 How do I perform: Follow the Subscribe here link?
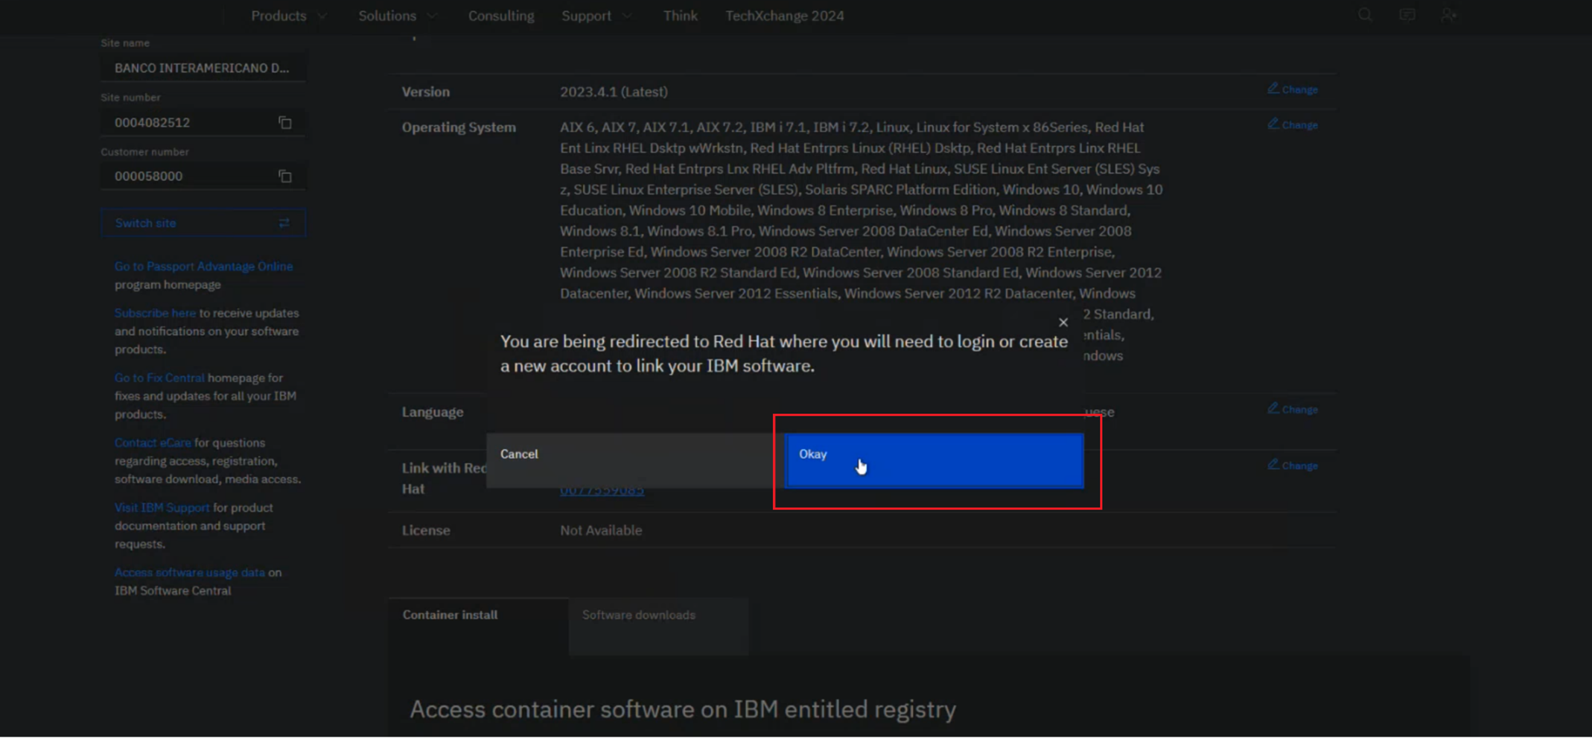[155, 313]
